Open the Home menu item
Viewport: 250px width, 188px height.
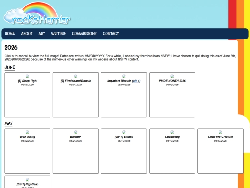coord(10,34)
